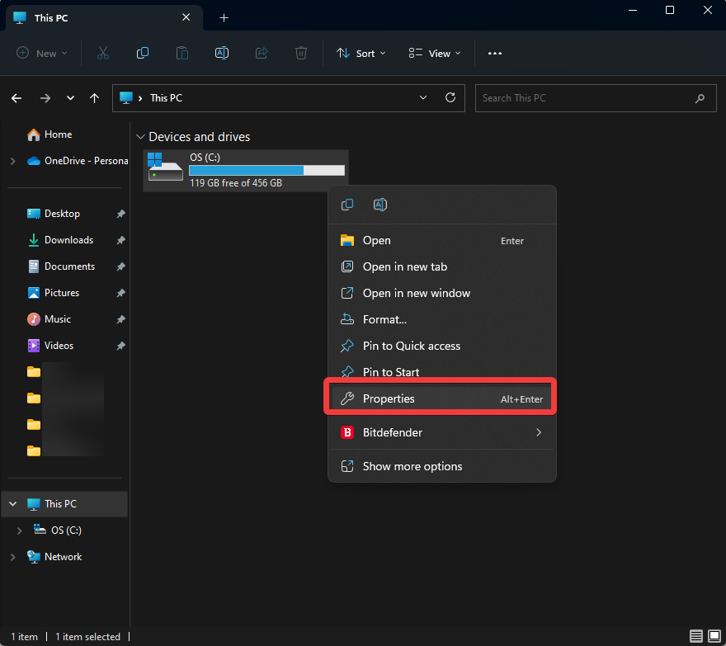This screenshot has height=646, width=726.
Task: Click the Delete trash icon in toolbar
Action: pos(301,53)
